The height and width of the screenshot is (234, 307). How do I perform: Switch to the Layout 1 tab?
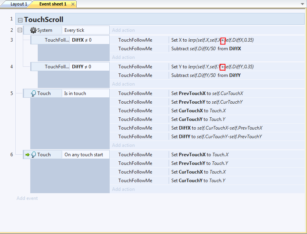[18, 4]
